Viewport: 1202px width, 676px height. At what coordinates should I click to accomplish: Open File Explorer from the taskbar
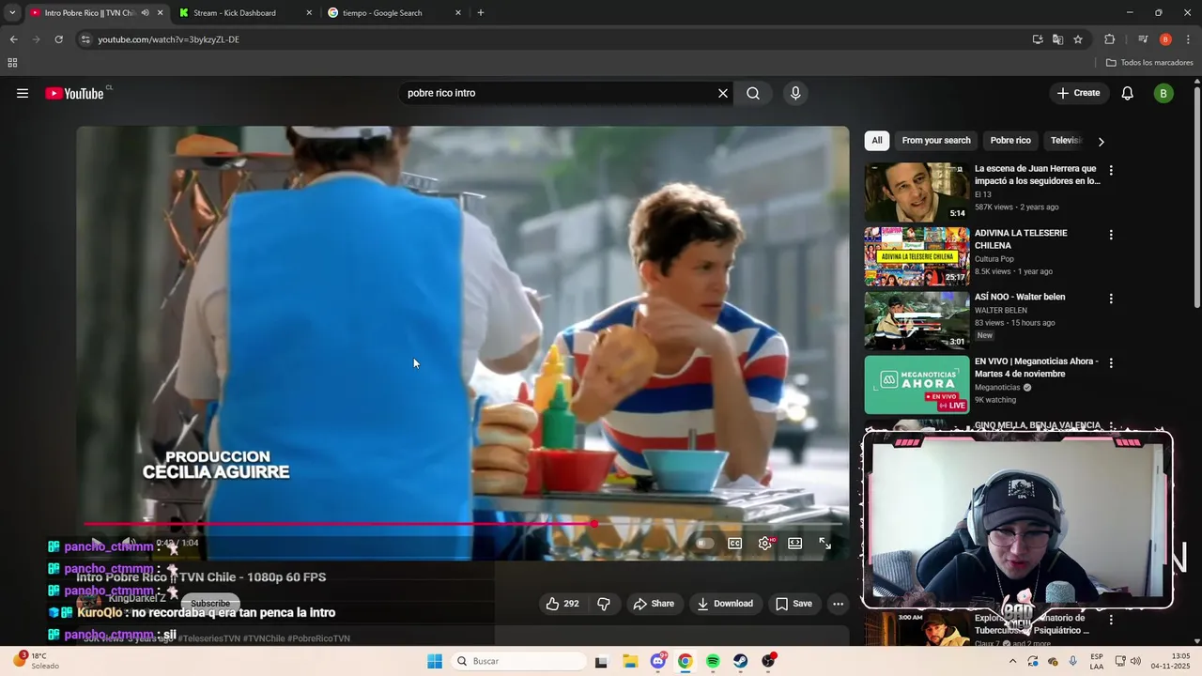click(x=629, y=661)
